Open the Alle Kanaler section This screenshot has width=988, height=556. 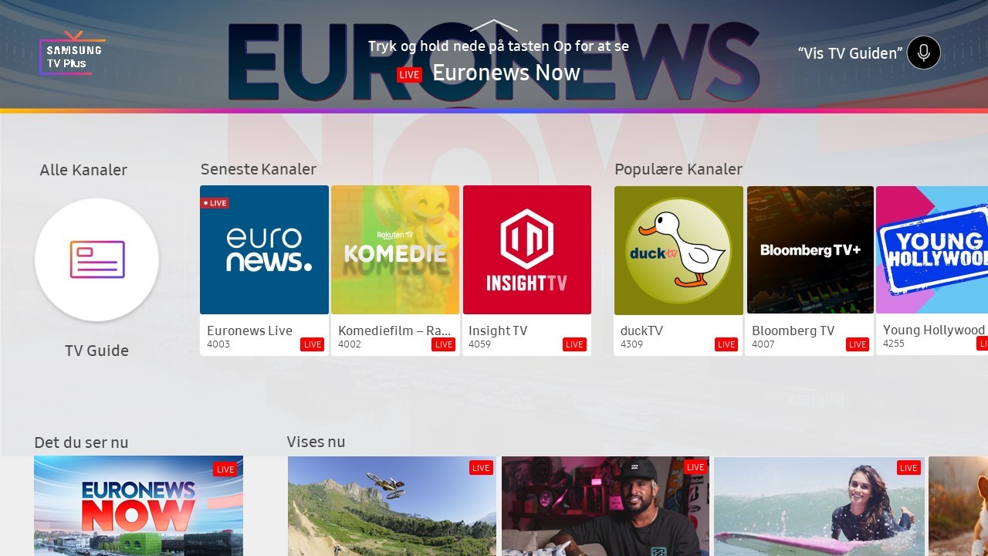pyautogui.click(x=83, y=170)
